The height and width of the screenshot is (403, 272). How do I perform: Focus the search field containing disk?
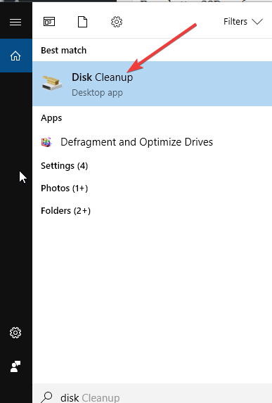click(x=152, y=393)
